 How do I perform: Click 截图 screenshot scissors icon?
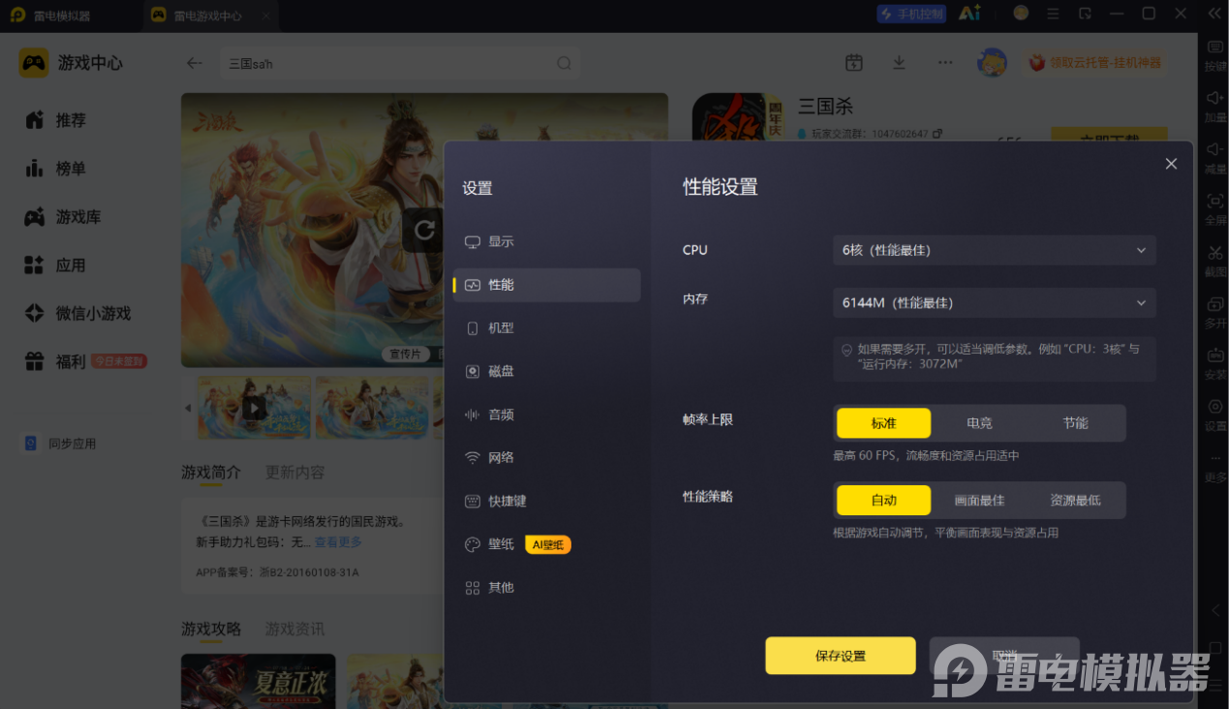1214,261
